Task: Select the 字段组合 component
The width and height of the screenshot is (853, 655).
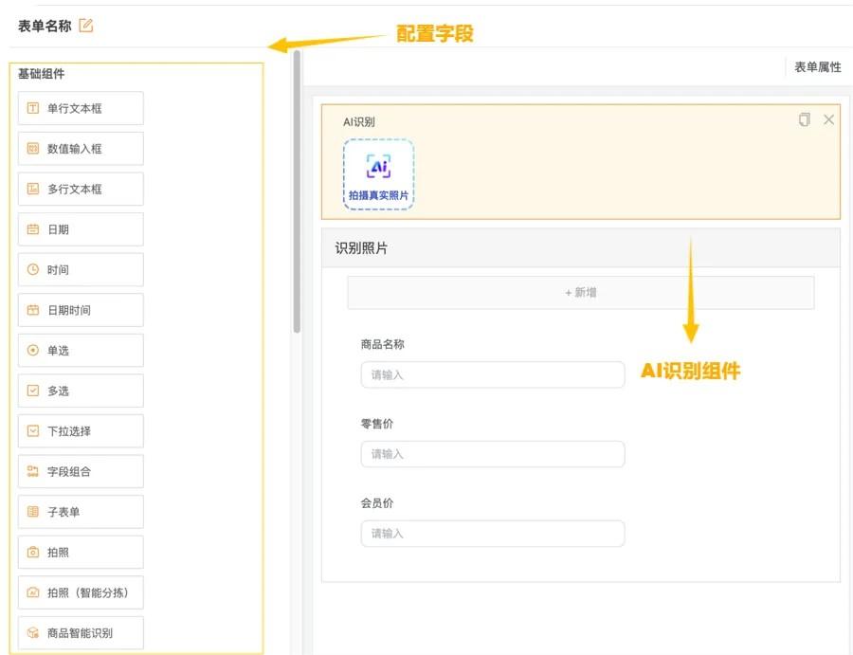Action: [81, 471]
